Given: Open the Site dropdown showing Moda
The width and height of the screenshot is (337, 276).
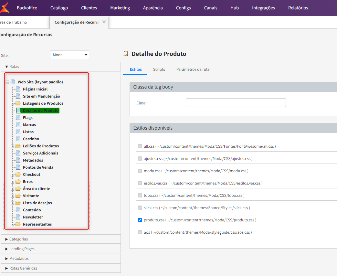Looking at the screenshot, I should click(70, 55).
